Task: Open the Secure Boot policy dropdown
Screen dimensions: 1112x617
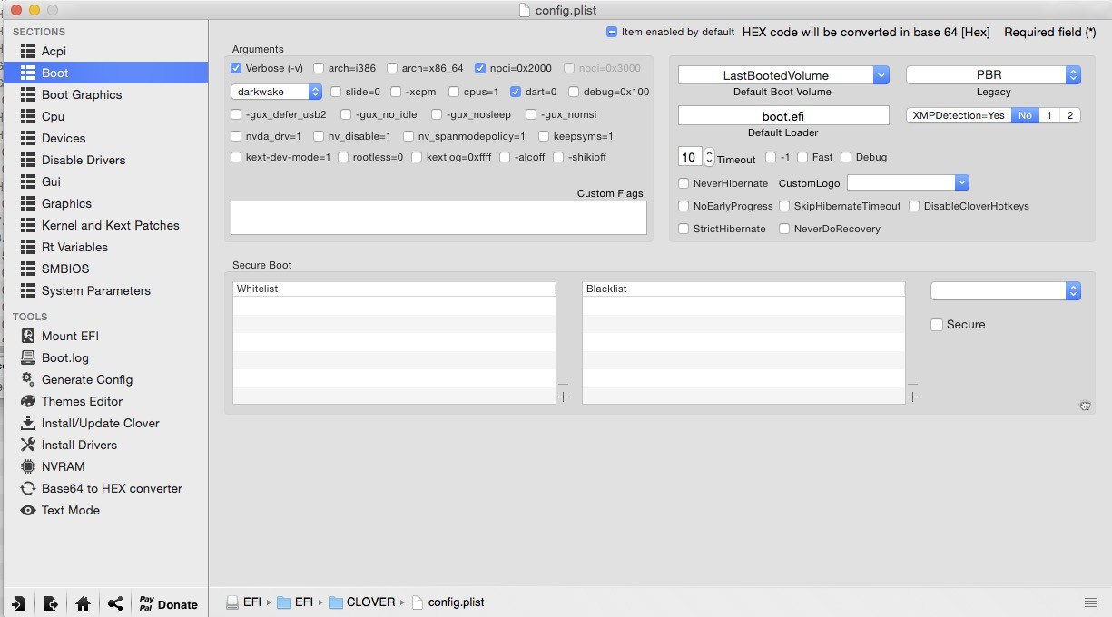Action: coord(1006,291)
